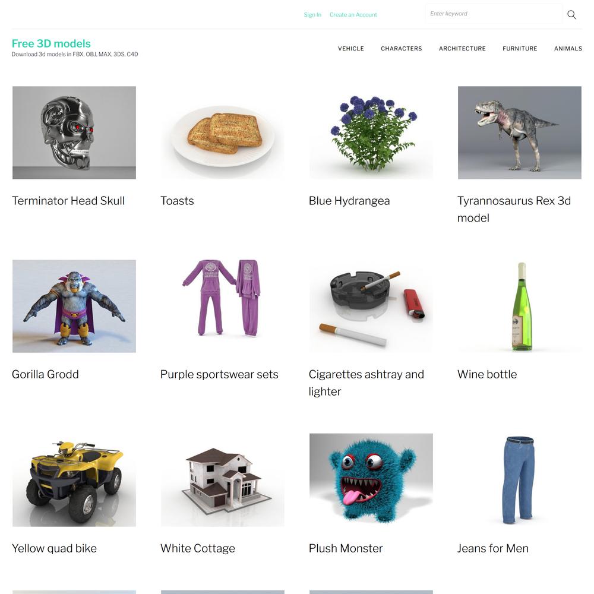This screenshot has width=594, height=594.
Task: Open the Cigarettes ashtray and lighter thumbnail
Action: point(371,306)
